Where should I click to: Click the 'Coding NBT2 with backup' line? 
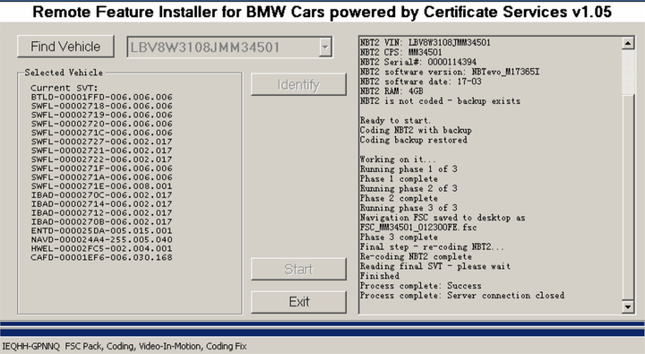click(416, 130)
